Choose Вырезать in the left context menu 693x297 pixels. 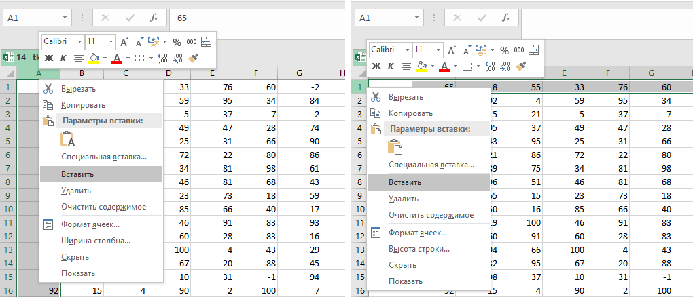[78, 88]
